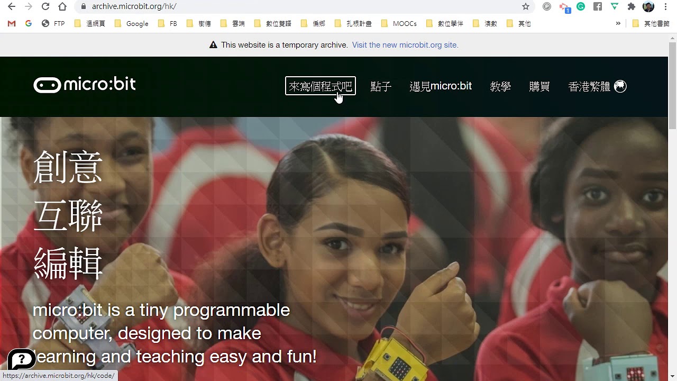Open the Gmail bookmark

12,23
